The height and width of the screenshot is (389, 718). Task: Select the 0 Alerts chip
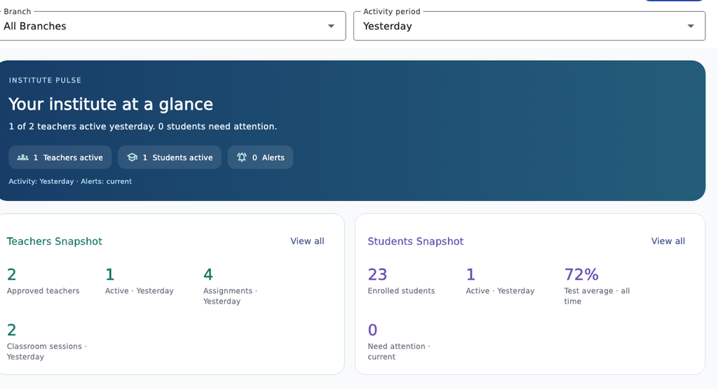(260, 157)
